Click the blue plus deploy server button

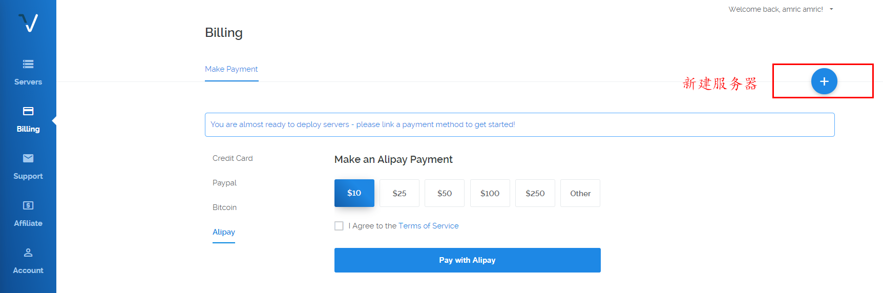click(824, 81)
